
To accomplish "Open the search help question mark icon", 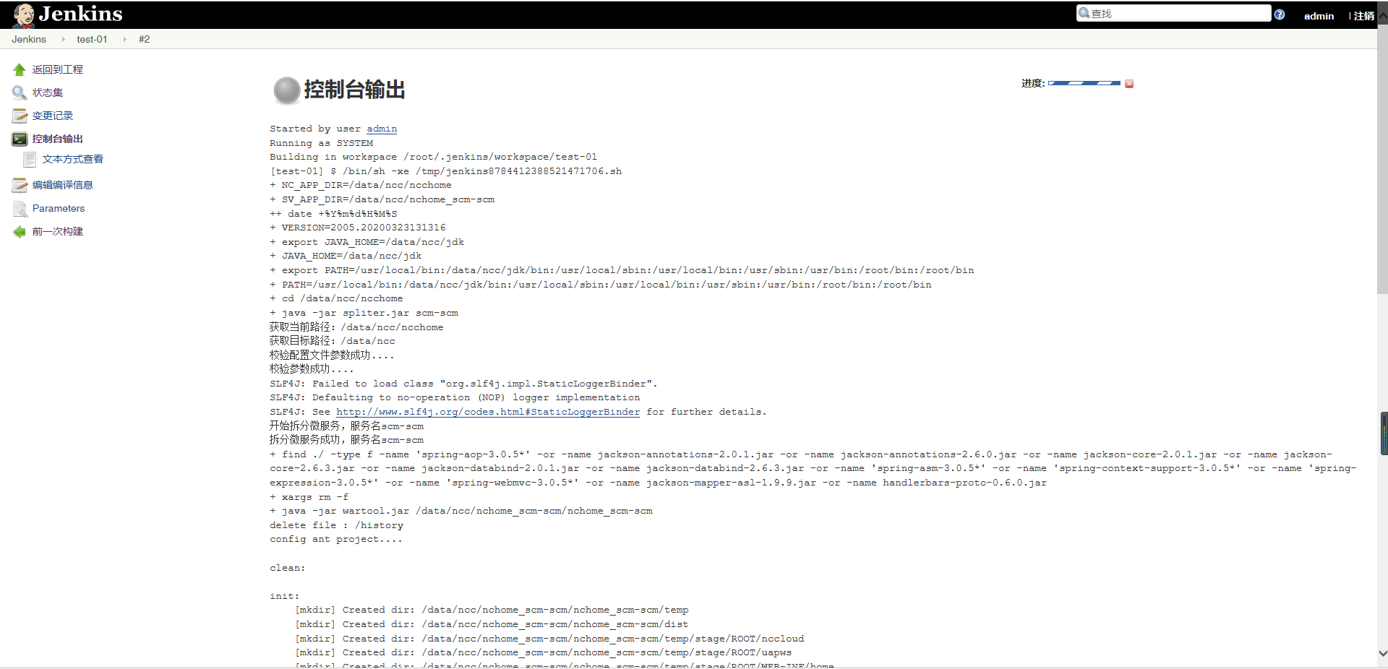I will [1280, 14].
